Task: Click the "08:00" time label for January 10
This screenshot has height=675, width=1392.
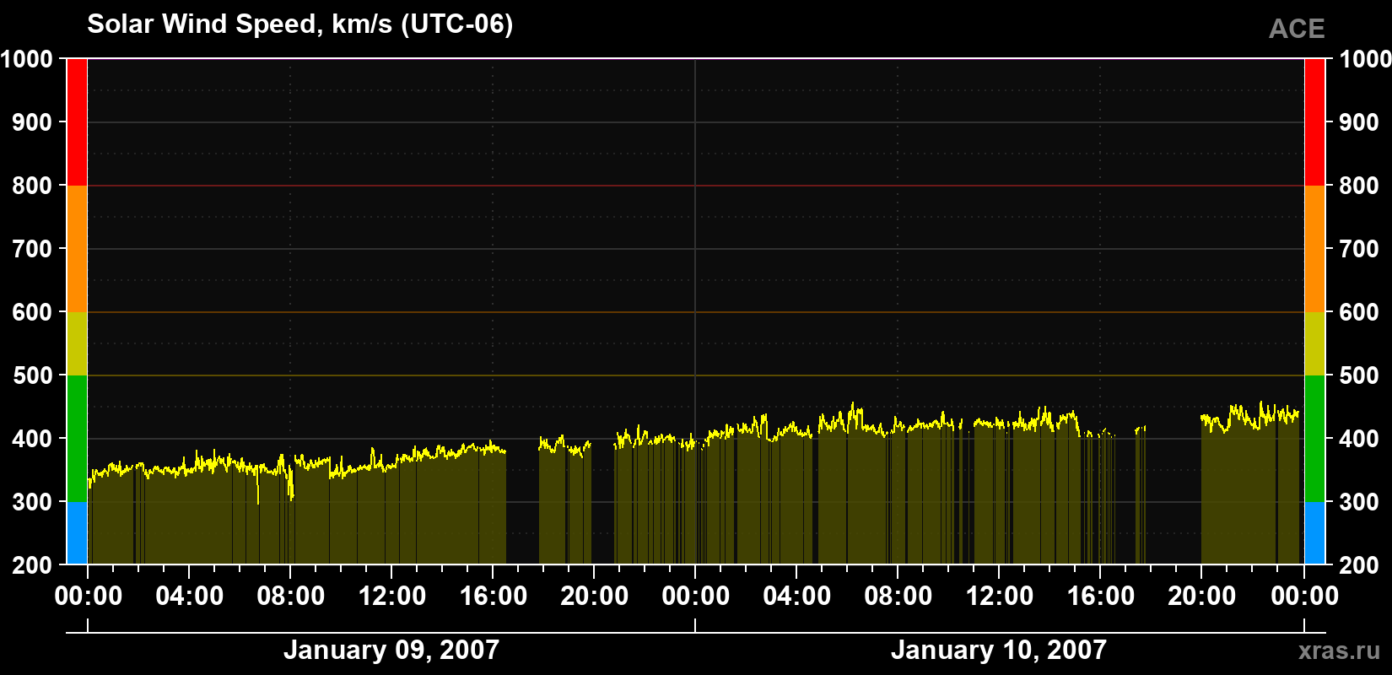Action: coord(898,597)
